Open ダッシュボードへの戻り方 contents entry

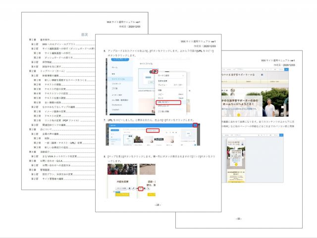(x=64, y=57)
